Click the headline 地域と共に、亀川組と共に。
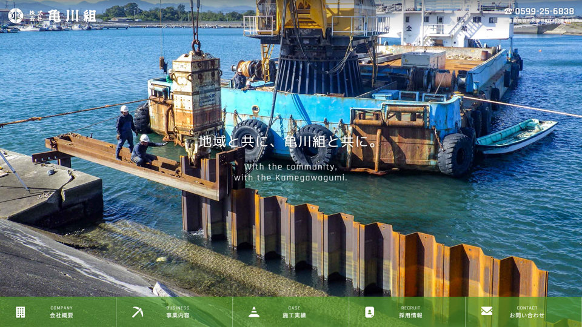 click(x=290, y=143)
